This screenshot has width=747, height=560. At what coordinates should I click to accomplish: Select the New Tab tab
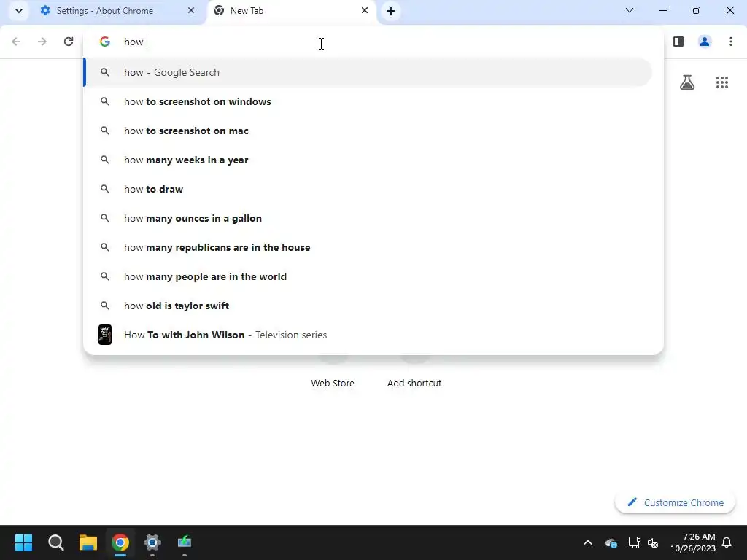(292, 10)
